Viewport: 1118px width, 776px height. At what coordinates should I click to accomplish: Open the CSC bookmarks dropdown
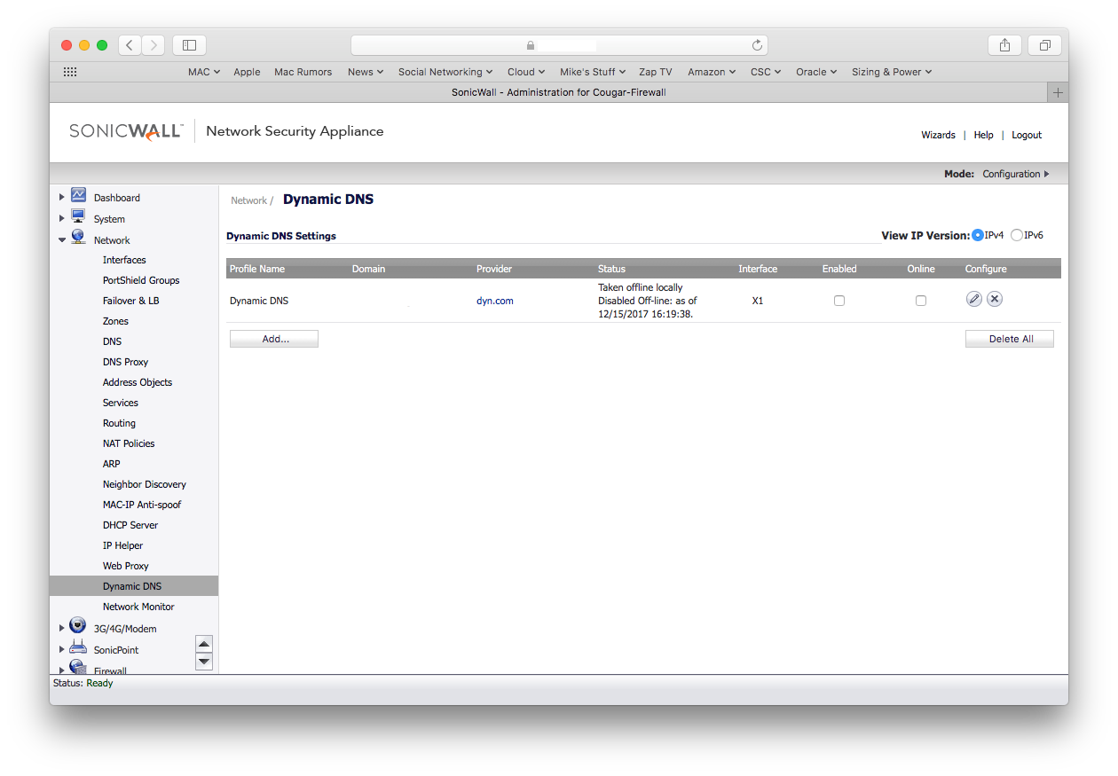[766, 72]
